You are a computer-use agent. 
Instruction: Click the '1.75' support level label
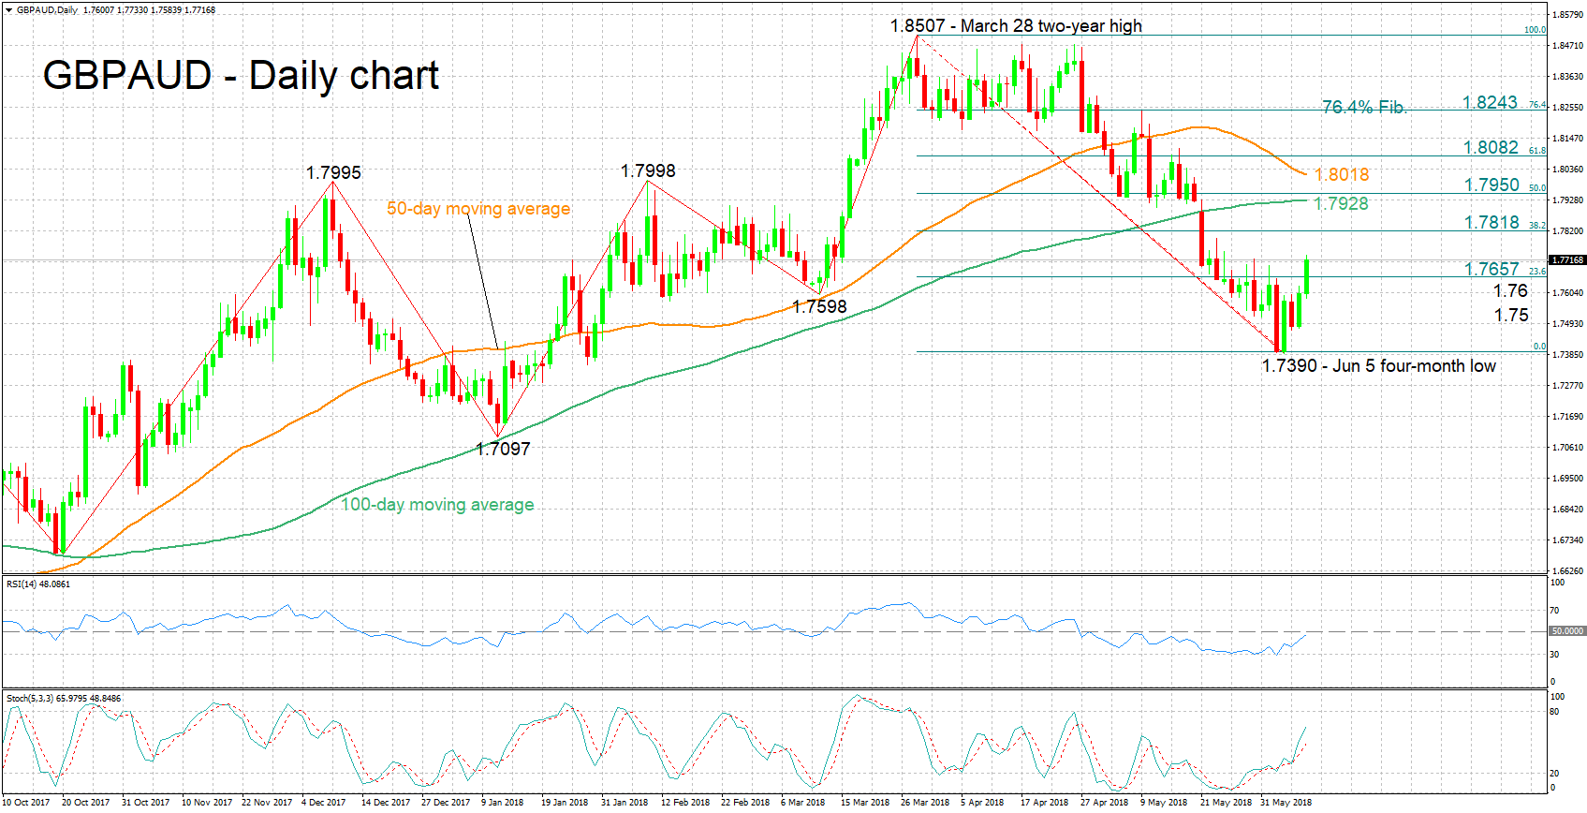[x=1510, y=315]
